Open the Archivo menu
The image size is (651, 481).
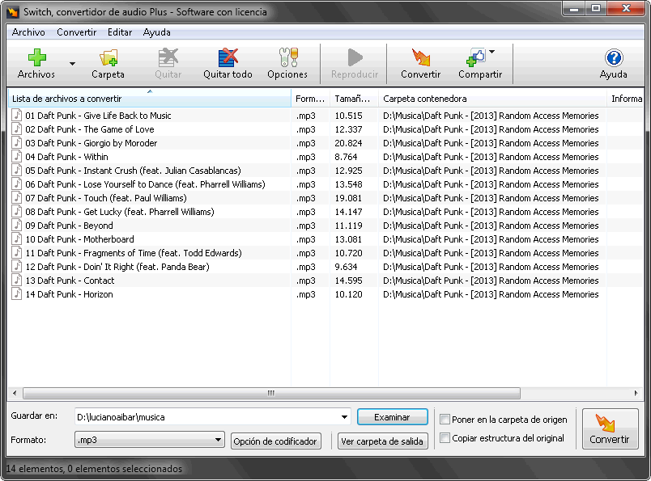tap(28, 32)
